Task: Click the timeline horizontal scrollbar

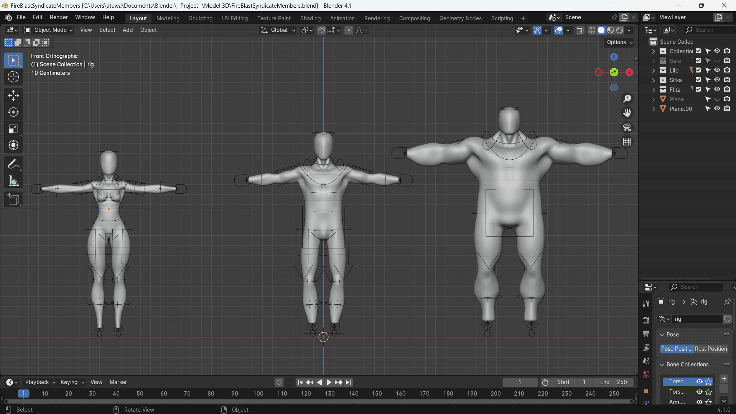Action: tap(318, 401)
